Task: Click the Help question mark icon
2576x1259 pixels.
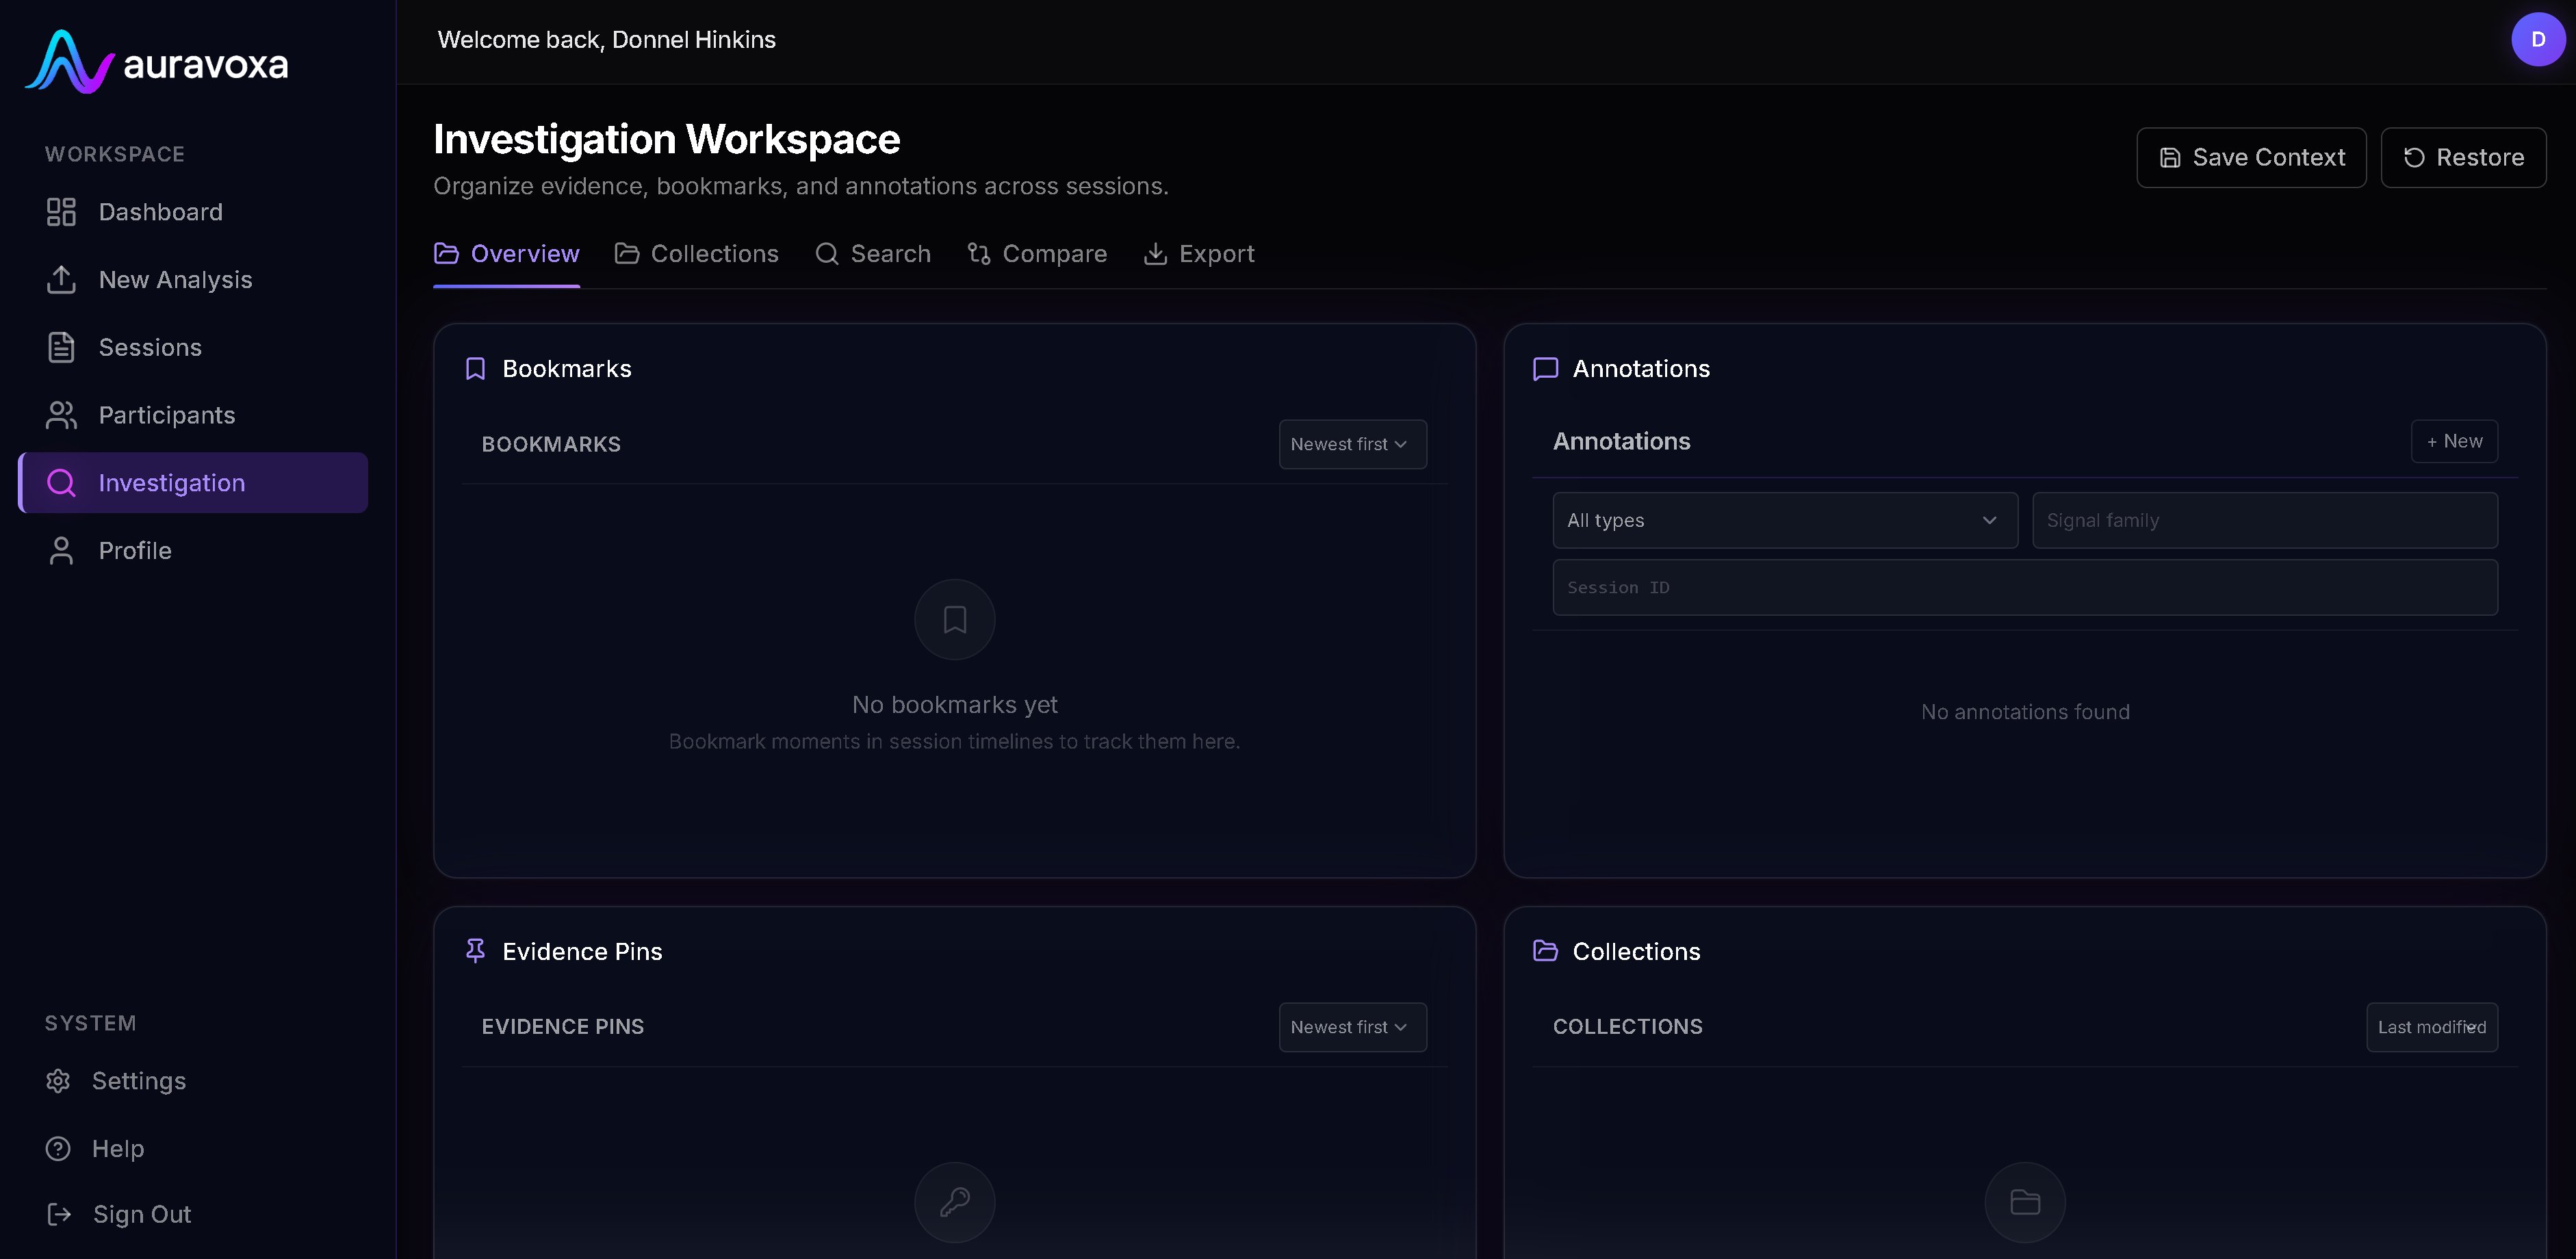Action: 58,1149
